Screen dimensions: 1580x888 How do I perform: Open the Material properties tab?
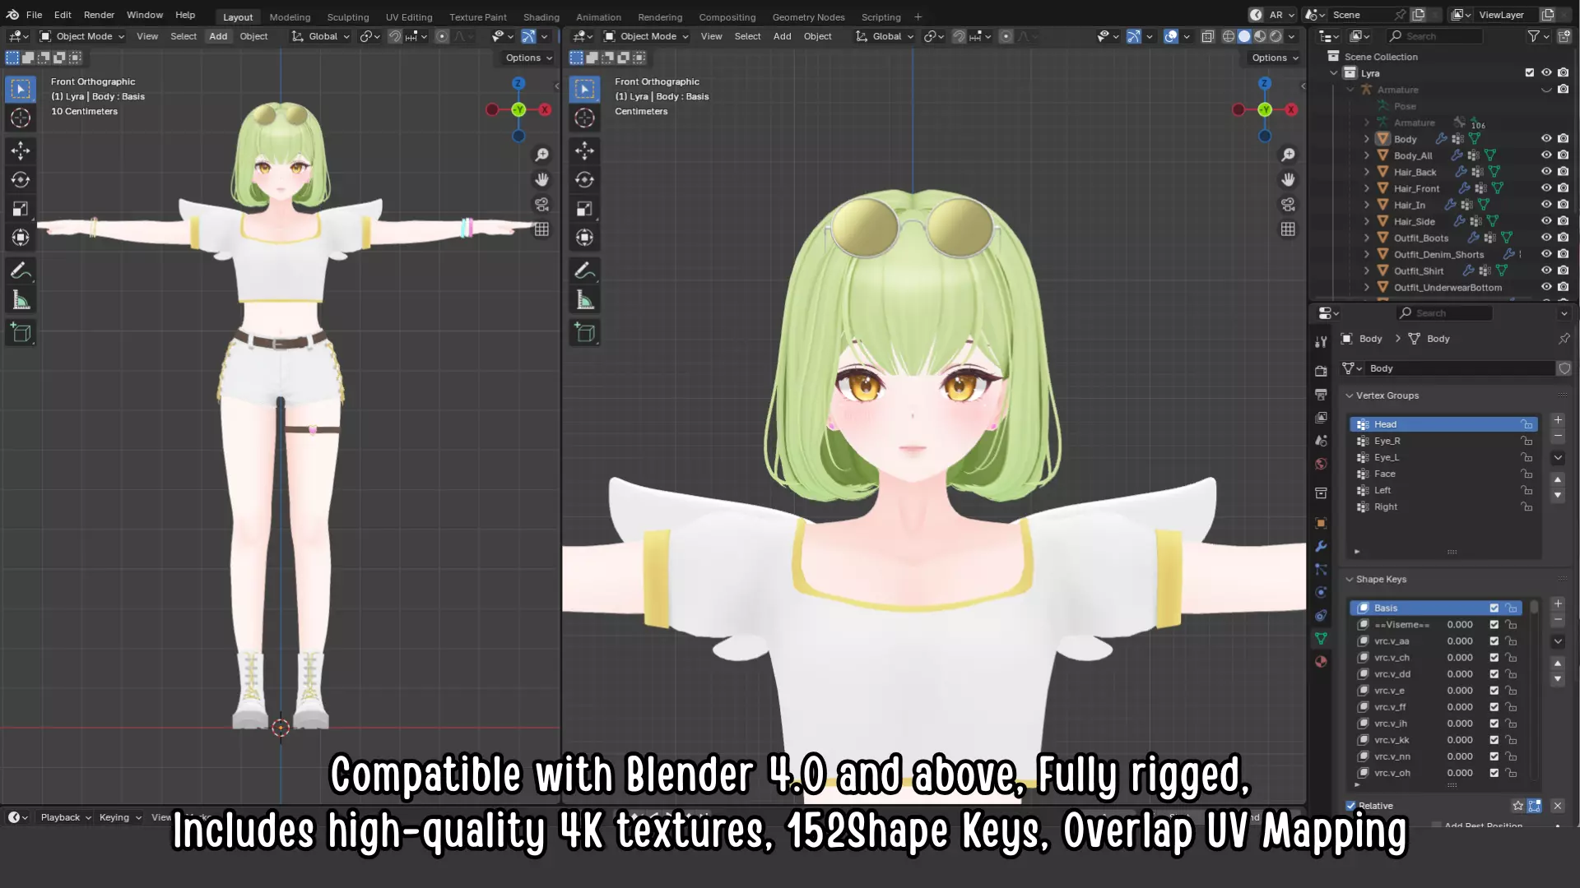[1321, 661]
